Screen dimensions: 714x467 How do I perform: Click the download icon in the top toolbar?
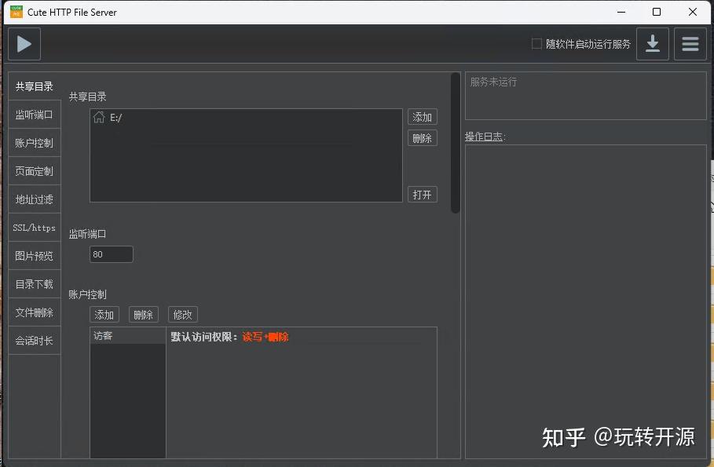(x=652, y=44)
